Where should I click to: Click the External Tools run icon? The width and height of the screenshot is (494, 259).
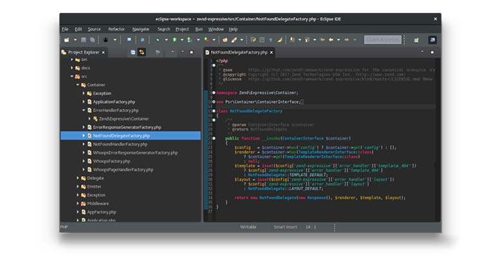coord(206,40)
